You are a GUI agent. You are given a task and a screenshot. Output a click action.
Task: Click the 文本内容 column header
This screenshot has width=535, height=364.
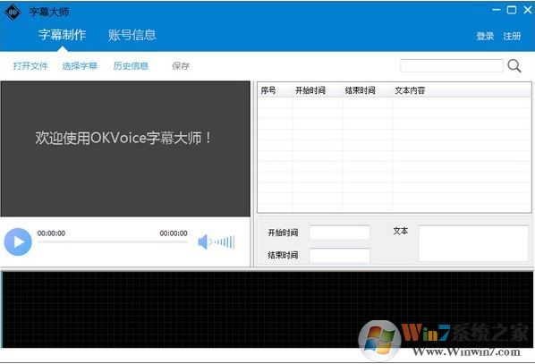click(462, 90)
